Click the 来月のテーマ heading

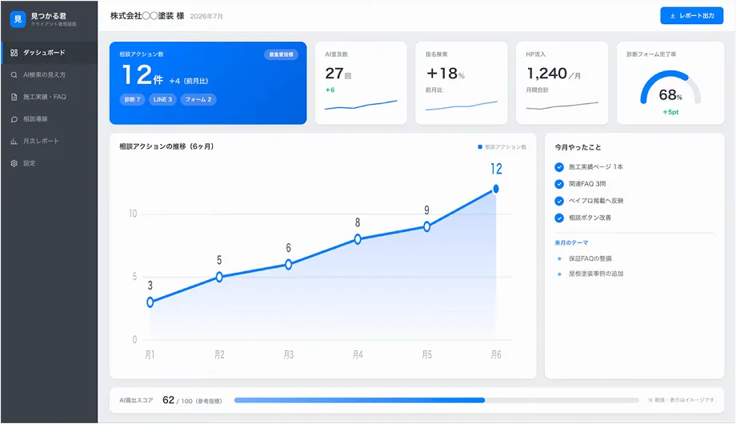(571, 242)
